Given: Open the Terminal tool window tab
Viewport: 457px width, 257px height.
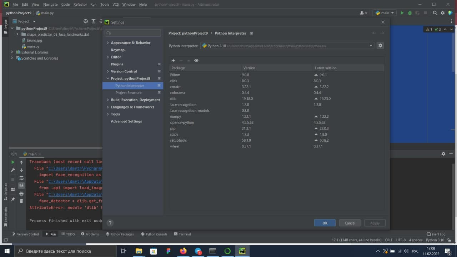Looking at the screenshot, I should pyautogui.click(x=182, y=234).
